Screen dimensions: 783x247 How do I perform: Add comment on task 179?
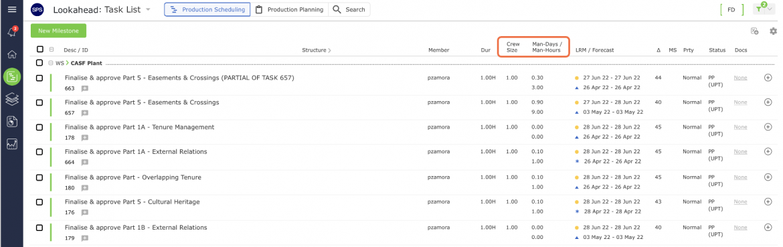click(85, 238)
